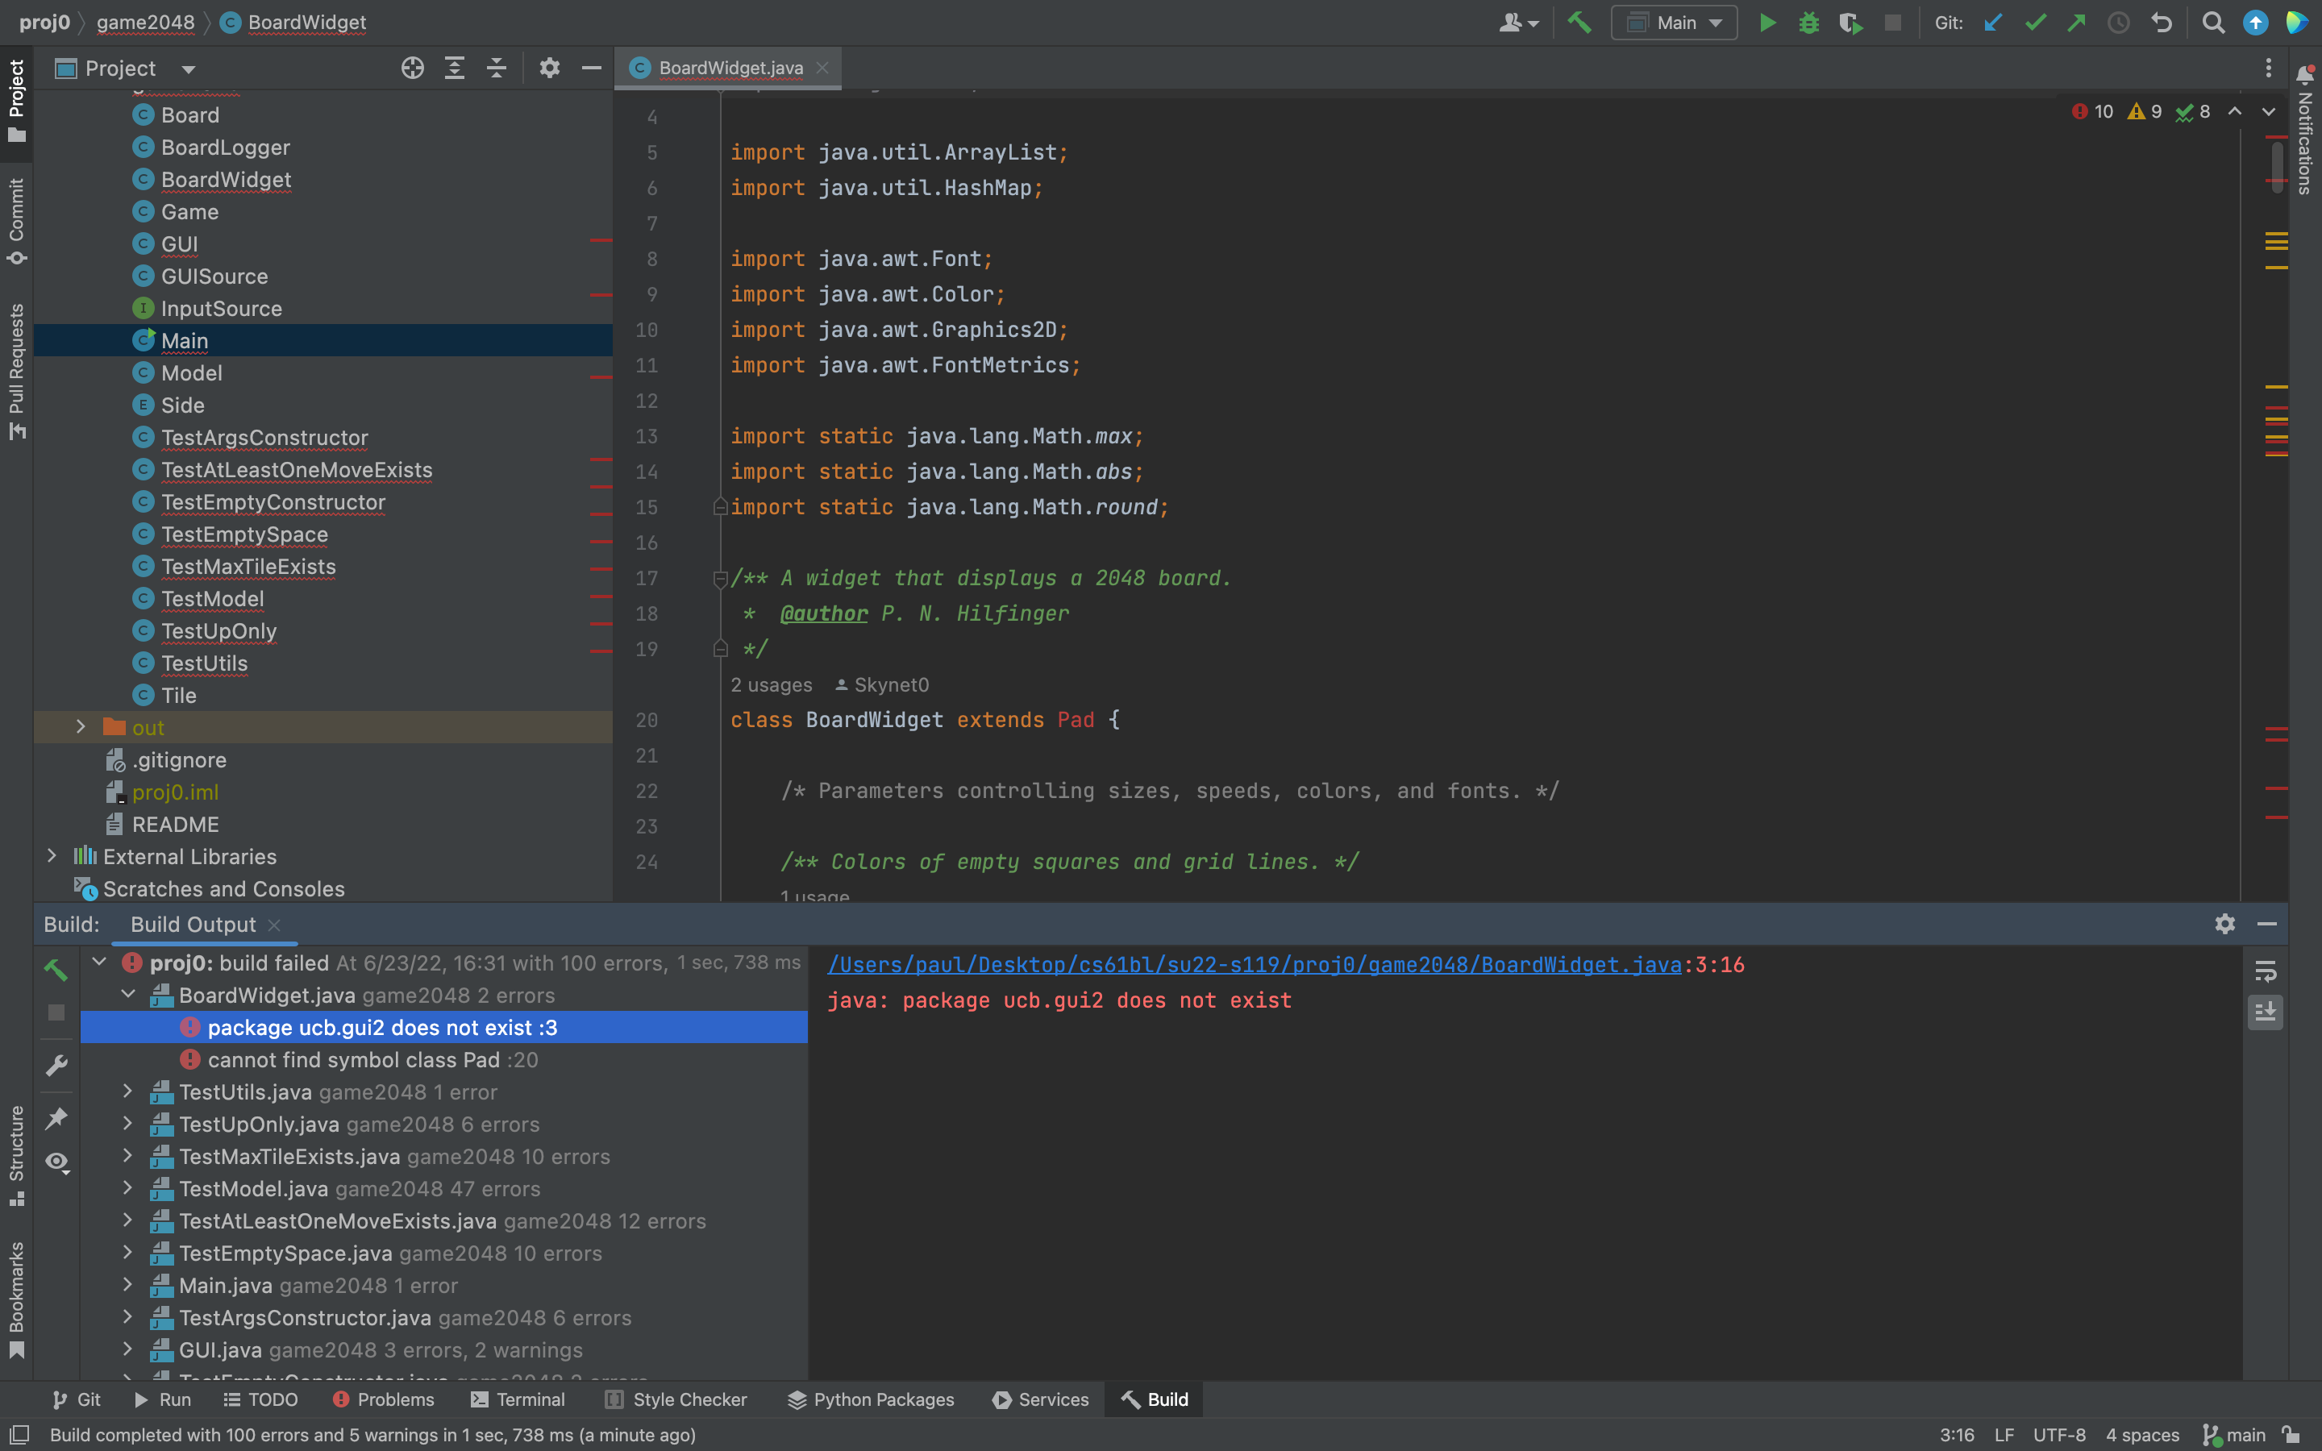This screenshot has height=1451, width=2322.
Task: Rebuild using Build panel hammer icon
Action: point(56,969)
